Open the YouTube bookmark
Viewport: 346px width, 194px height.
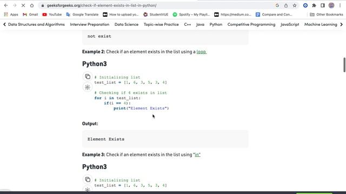click(x=52, y=15)
